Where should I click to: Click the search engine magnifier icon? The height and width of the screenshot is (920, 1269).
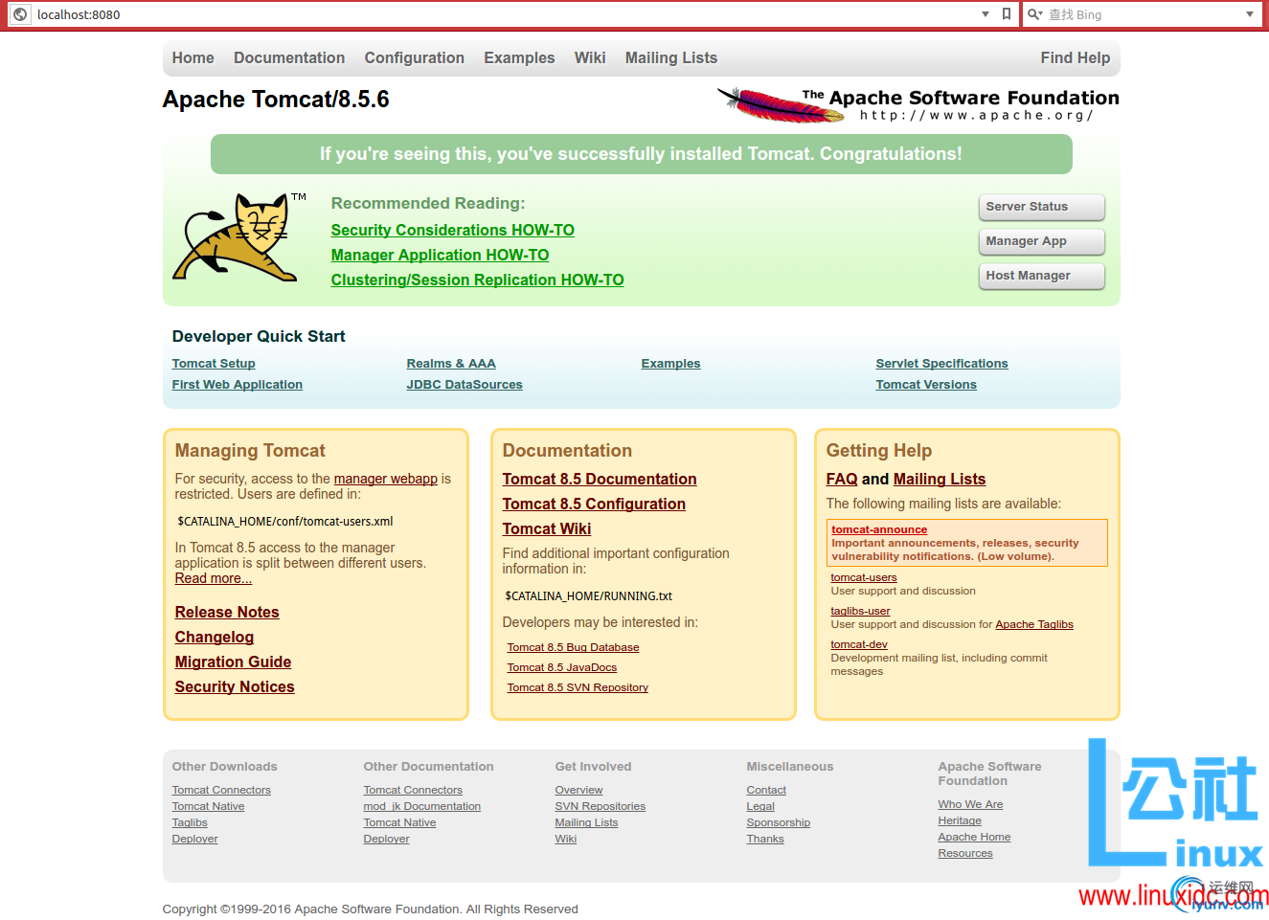point(1033,14)
